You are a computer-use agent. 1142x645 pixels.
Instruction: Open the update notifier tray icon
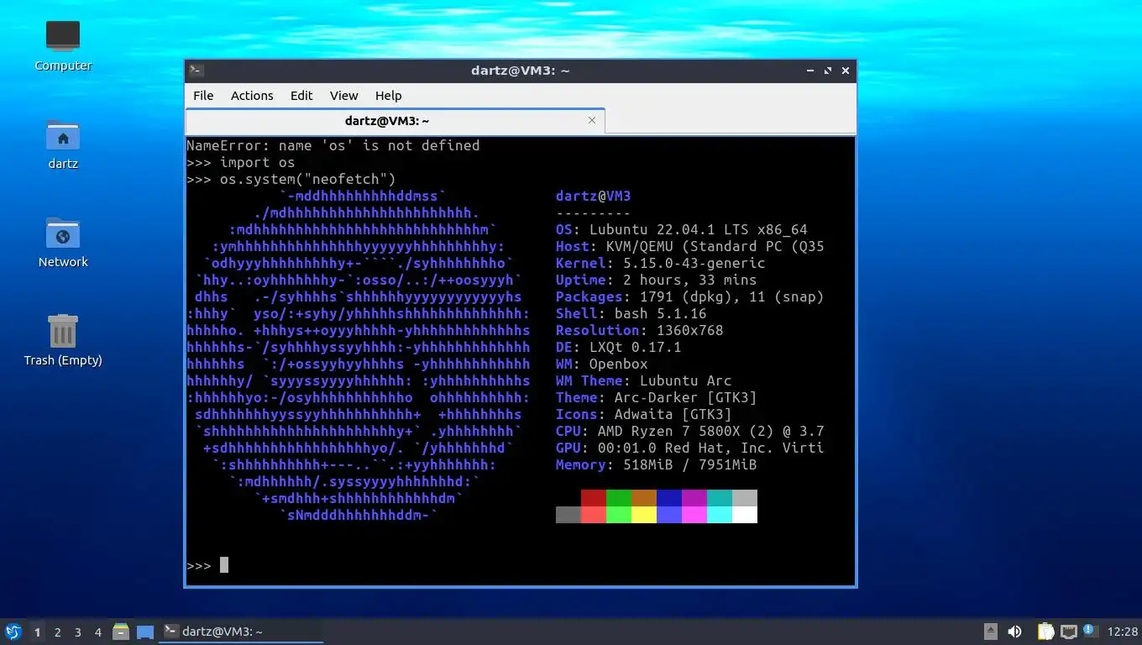click(1090, 631)
